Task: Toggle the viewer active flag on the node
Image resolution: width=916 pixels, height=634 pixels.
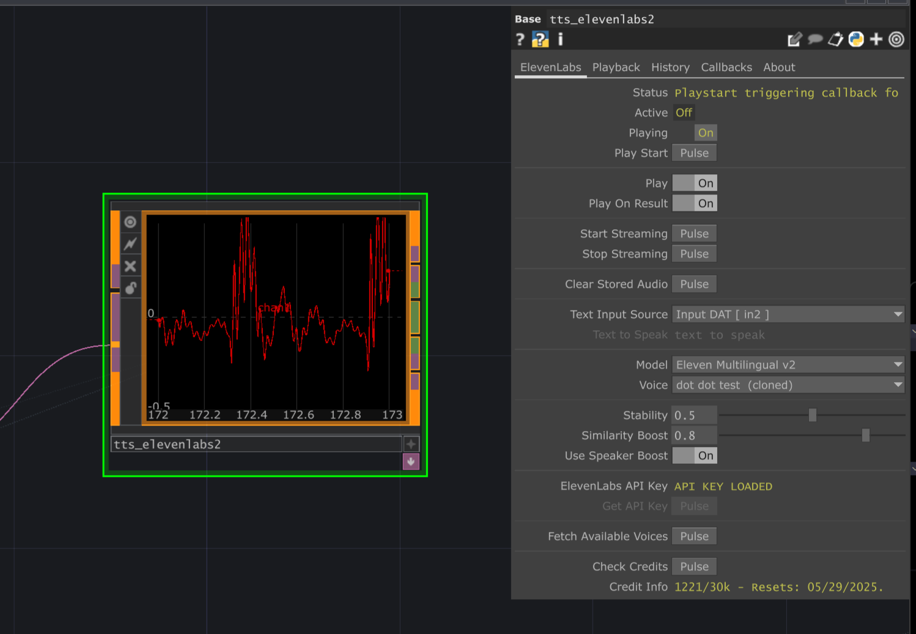Action: tap(130, 222)
